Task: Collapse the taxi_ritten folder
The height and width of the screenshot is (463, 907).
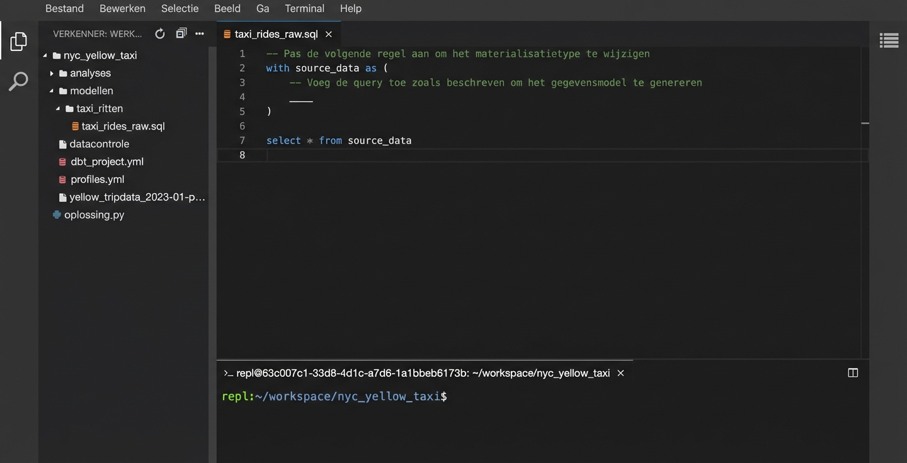Action: click(58, 108)
